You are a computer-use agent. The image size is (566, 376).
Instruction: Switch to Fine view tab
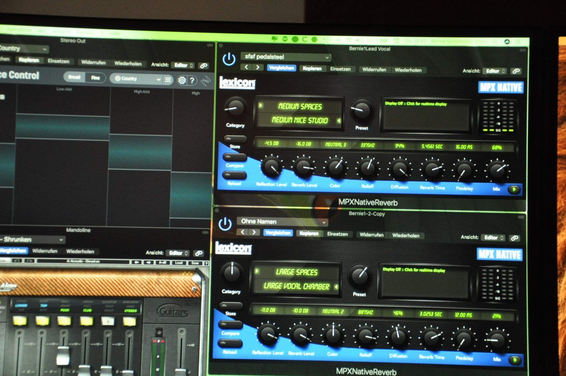coord(95,78)
